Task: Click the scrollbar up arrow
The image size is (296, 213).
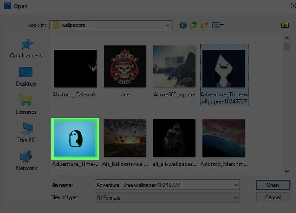Action: 287,38
